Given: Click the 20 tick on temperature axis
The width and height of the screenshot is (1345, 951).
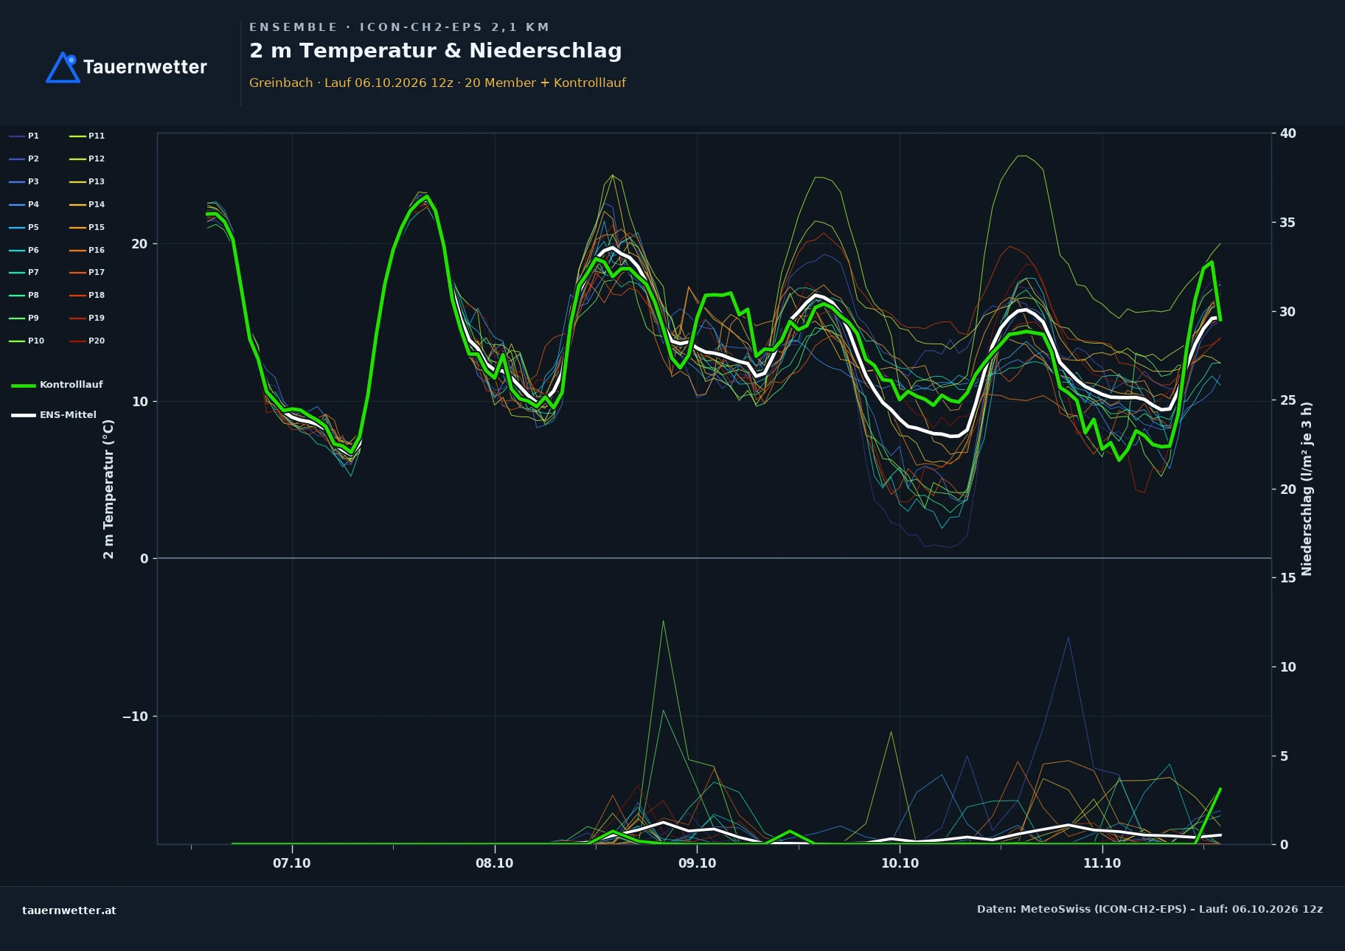Looking at the screenshot, I should click(139, 244).
